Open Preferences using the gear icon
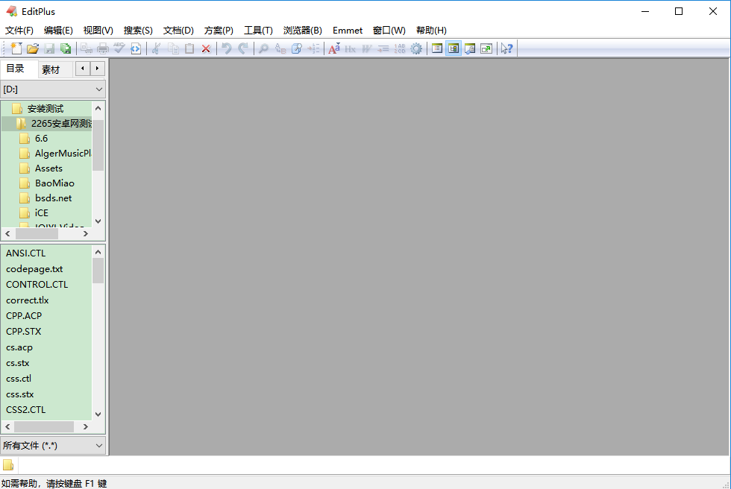The height and width of the screenshot is (489, 731). tap(415, 48)
